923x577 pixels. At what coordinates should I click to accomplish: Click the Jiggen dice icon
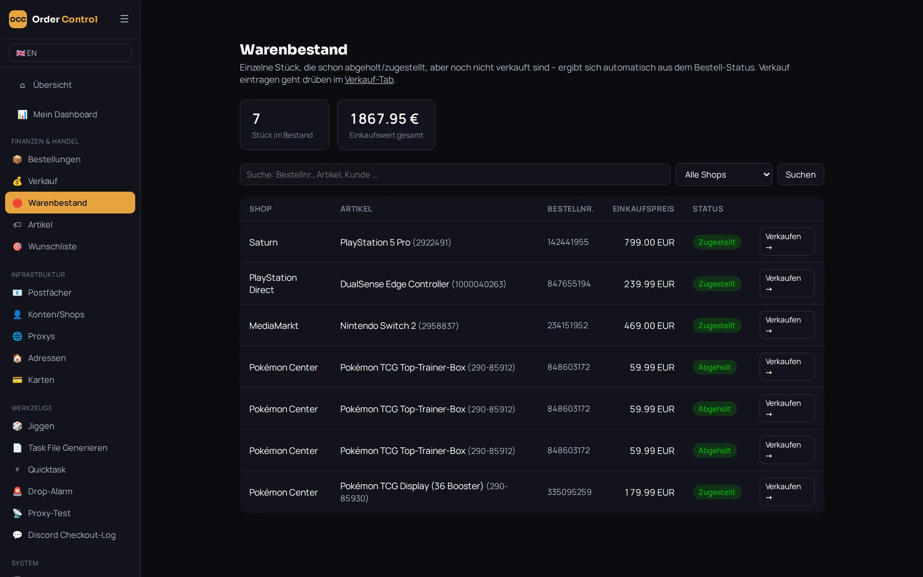pos(17,426)
